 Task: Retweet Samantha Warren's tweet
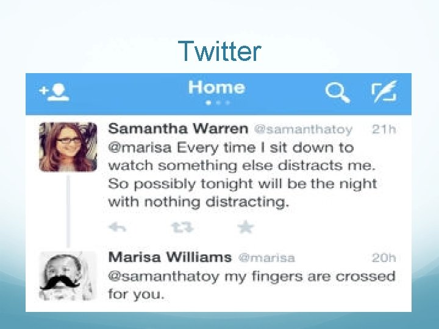[182, 227]
